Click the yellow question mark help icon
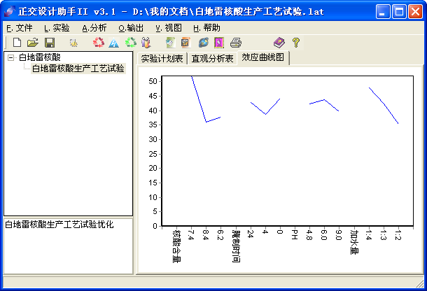Screen dimensions: 427x291 pos(295,43)
